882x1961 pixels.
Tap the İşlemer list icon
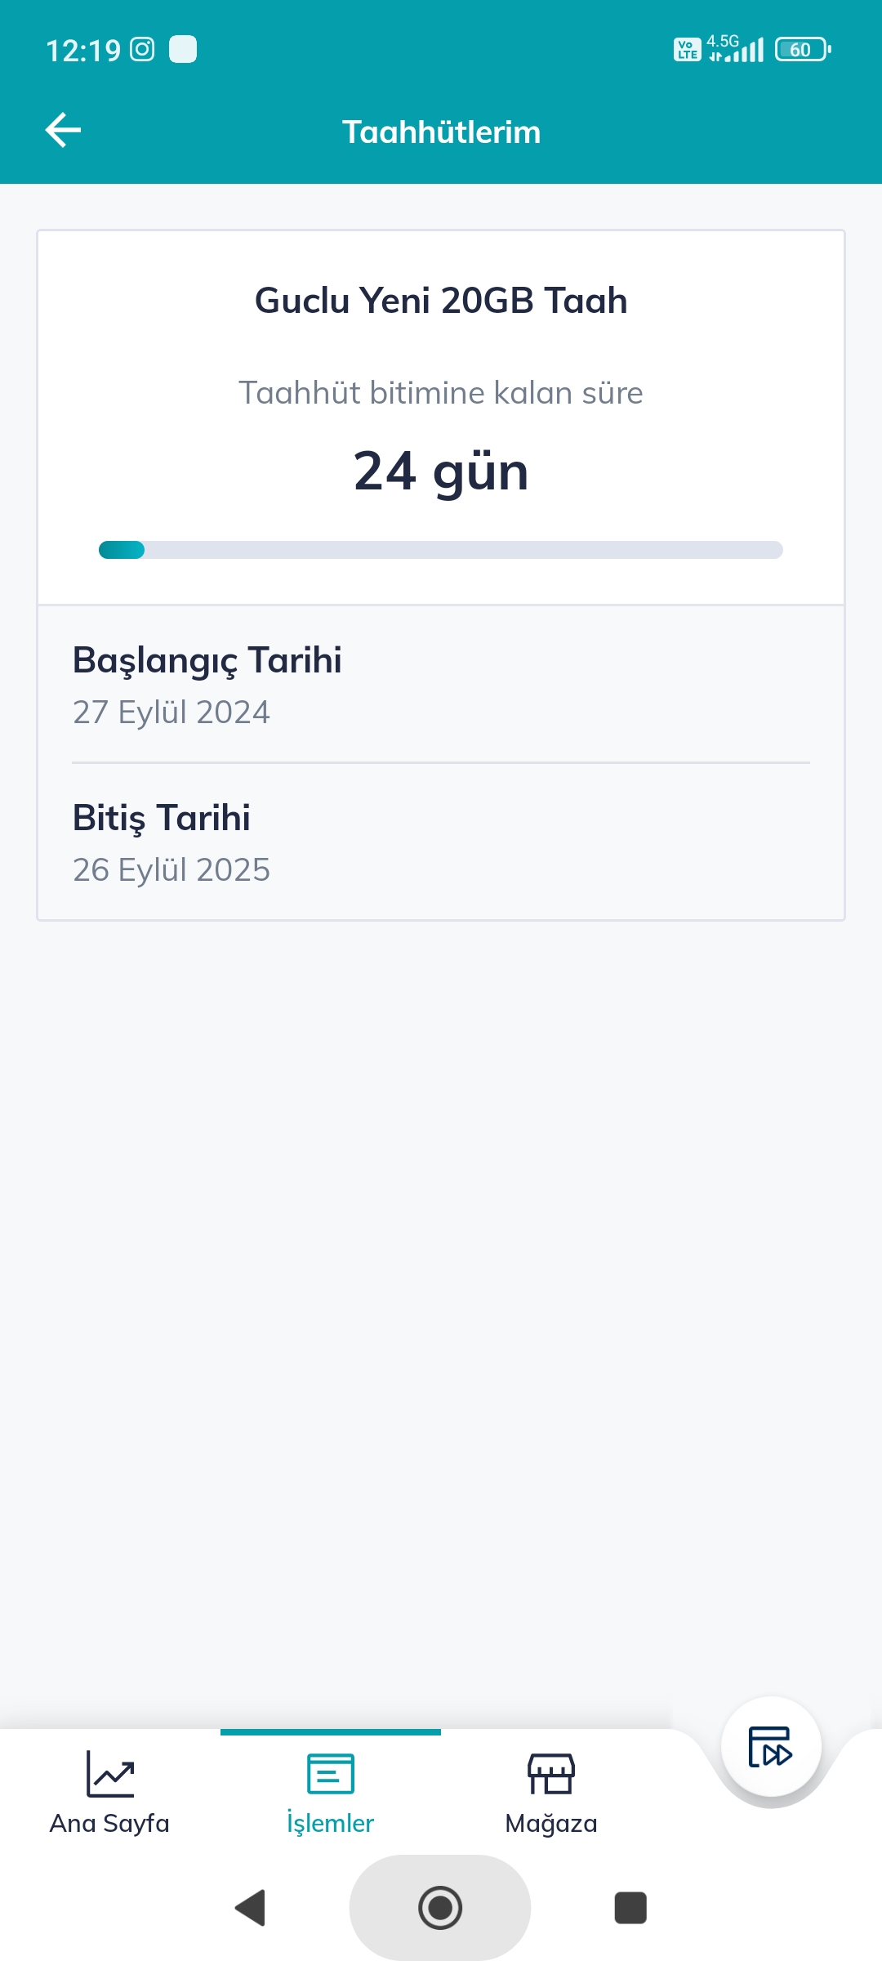click(331, 1773)
